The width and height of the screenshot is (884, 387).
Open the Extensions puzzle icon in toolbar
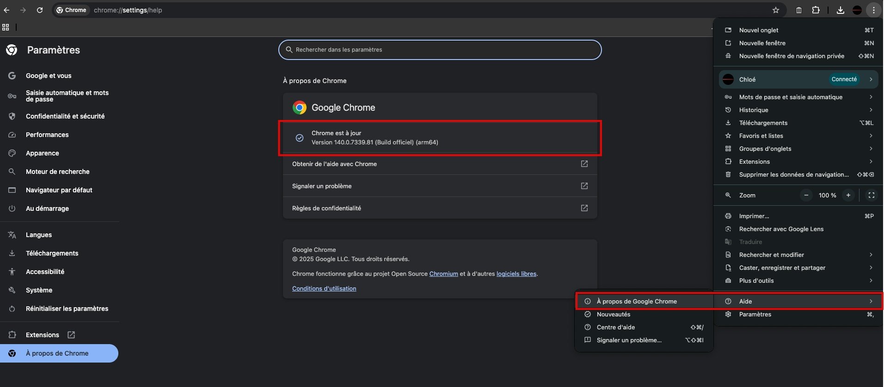(816, 10)
